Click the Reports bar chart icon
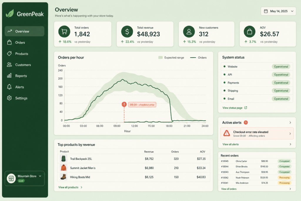The image size is (301, 201). [x=9, y=76]
